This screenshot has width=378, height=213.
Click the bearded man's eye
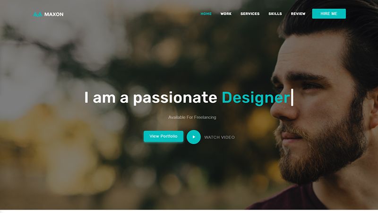pos(310,86)
